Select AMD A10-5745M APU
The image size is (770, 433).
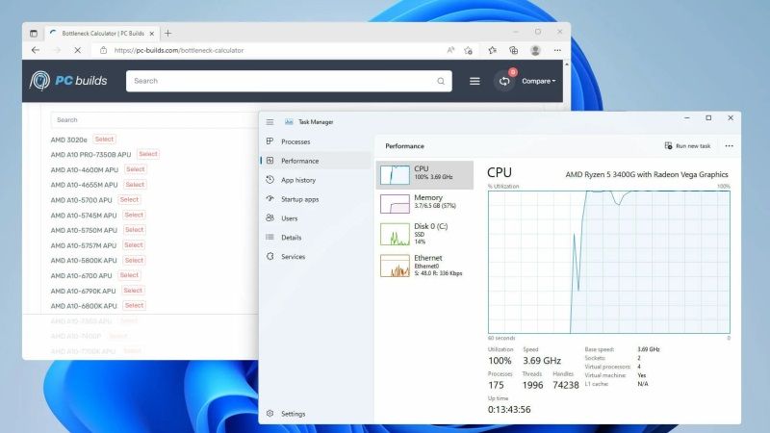point(134,215)
